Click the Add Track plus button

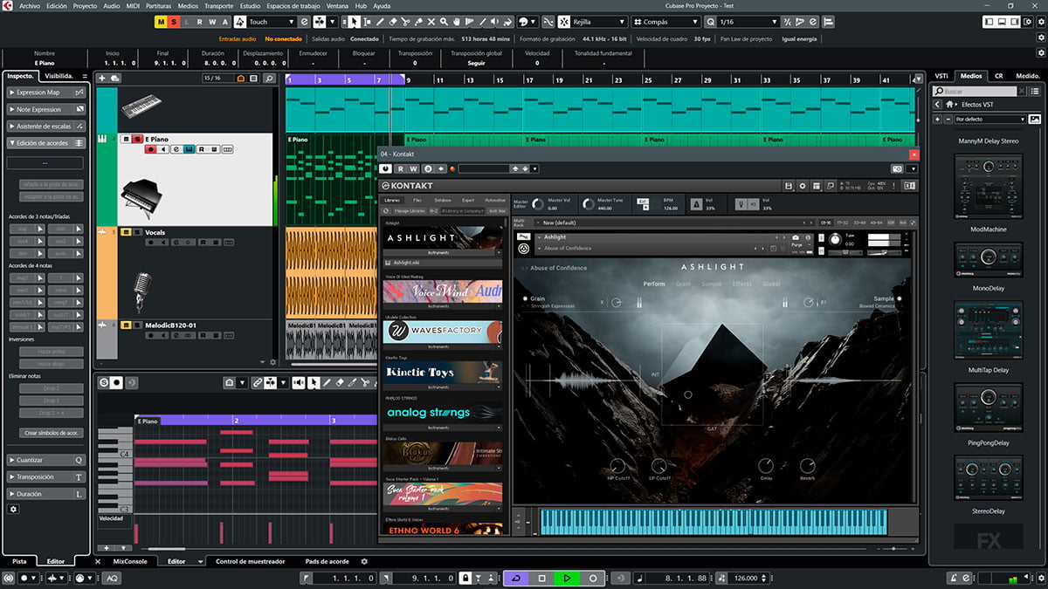tap(102, 79)
